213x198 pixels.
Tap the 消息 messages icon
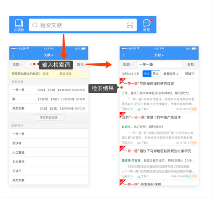147,25
